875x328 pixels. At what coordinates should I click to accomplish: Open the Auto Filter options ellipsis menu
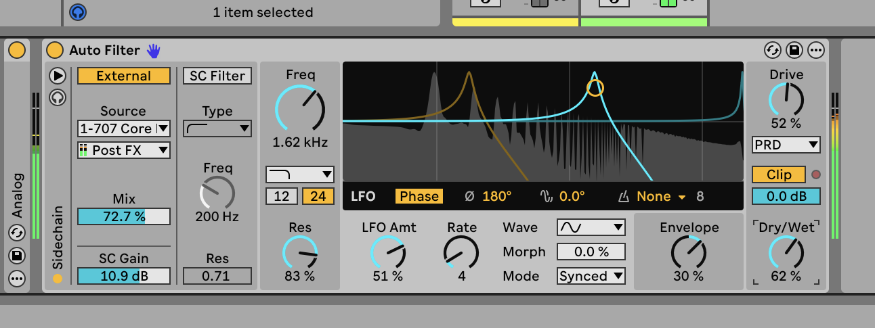pos(815,50)
